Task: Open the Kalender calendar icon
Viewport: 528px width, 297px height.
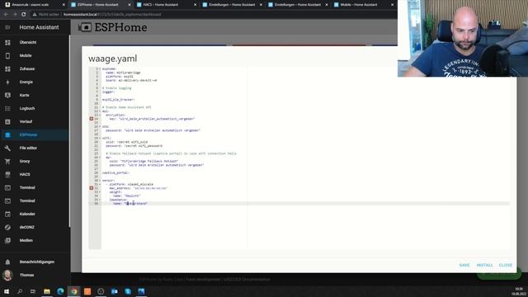Action: coord(7,214)
